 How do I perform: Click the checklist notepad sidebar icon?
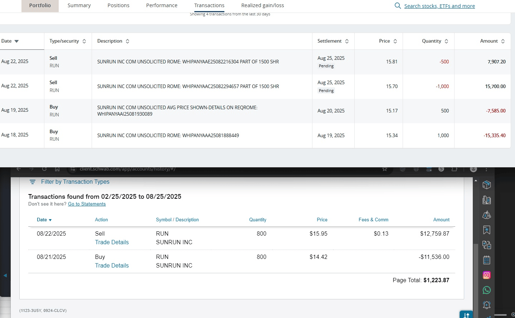point(486,260)
